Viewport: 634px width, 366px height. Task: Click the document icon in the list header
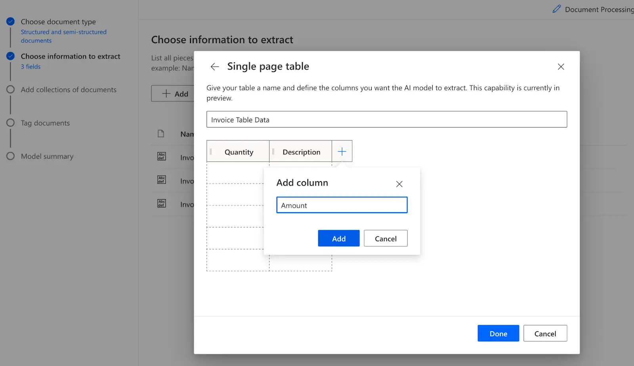pos(161,134)
